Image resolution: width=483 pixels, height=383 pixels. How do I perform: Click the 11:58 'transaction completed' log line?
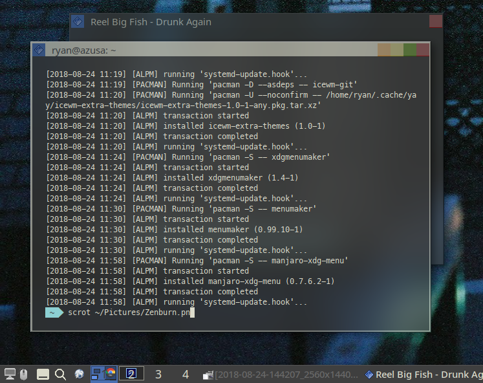click(x=152, y=292)
